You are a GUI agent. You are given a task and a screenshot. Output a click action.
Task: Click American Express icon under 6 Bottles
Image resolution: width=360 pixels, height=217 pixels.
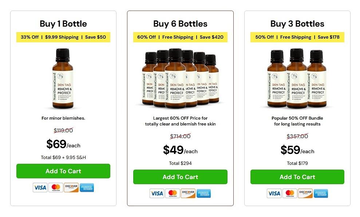click(204, 193)
